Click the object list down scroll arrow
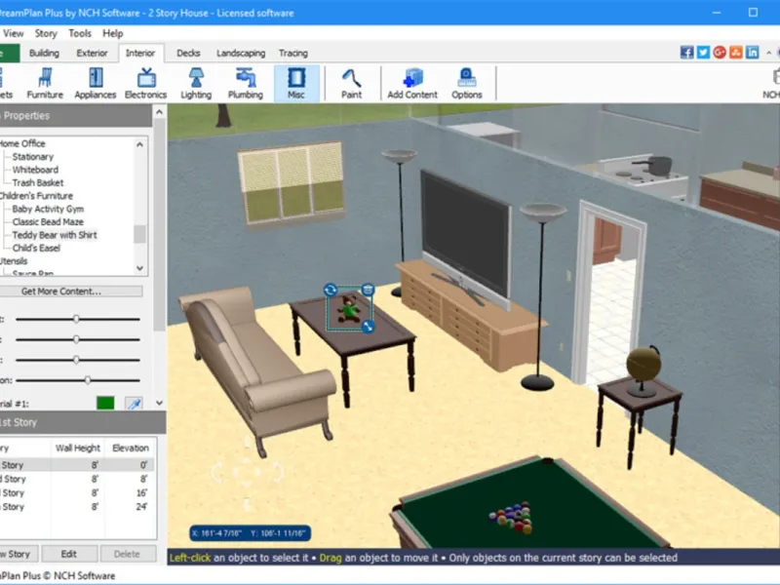This screenshot has width=780, height=585. (x=139, y=268)
